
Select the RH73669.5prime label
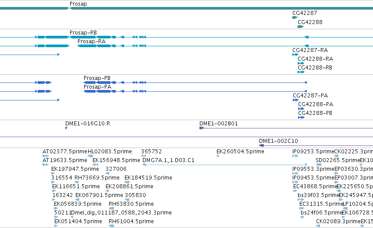(x=97, y=178)
